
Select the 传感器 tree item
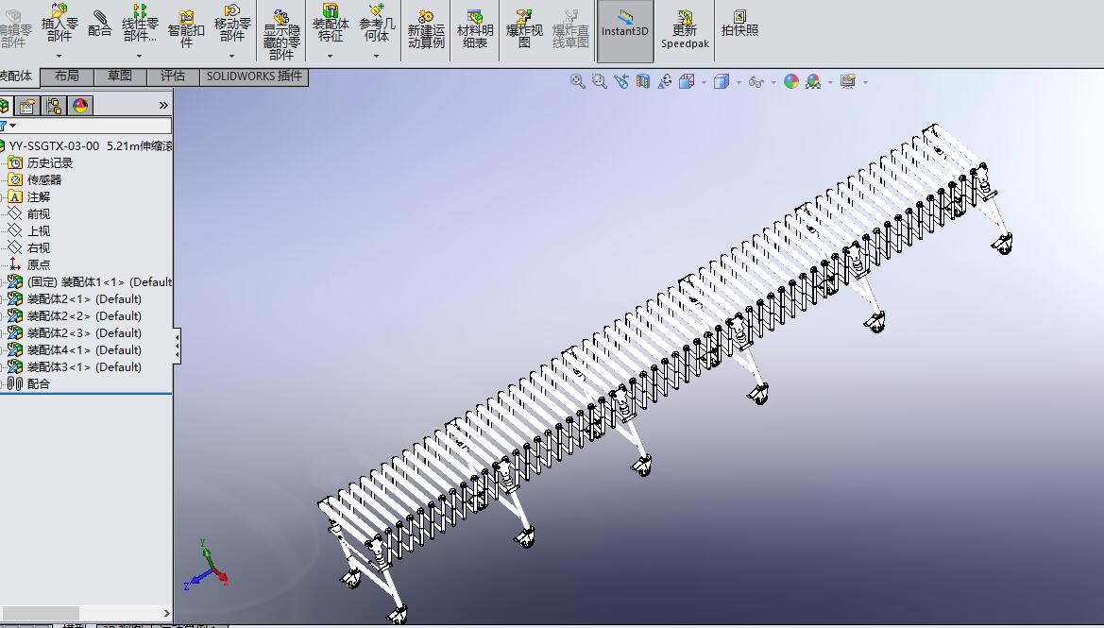tap(43, 180)
